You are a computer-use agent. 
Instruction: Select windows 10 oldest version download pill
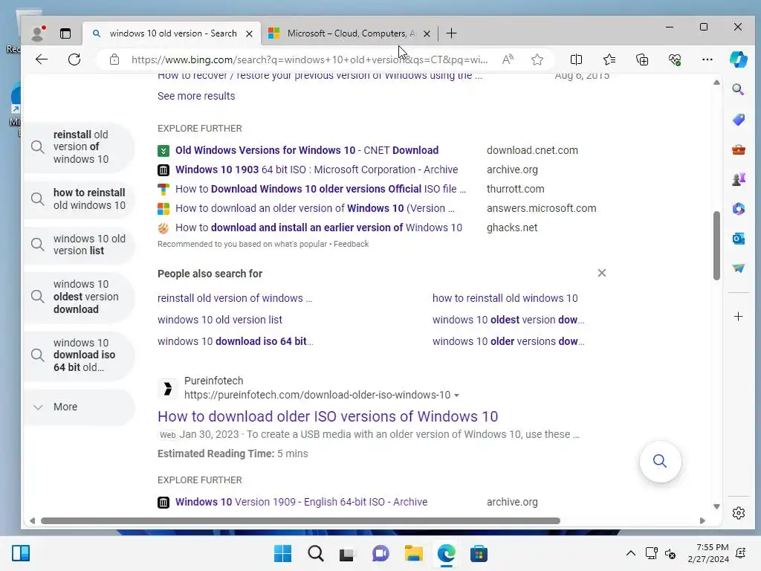tap(79, 297)
